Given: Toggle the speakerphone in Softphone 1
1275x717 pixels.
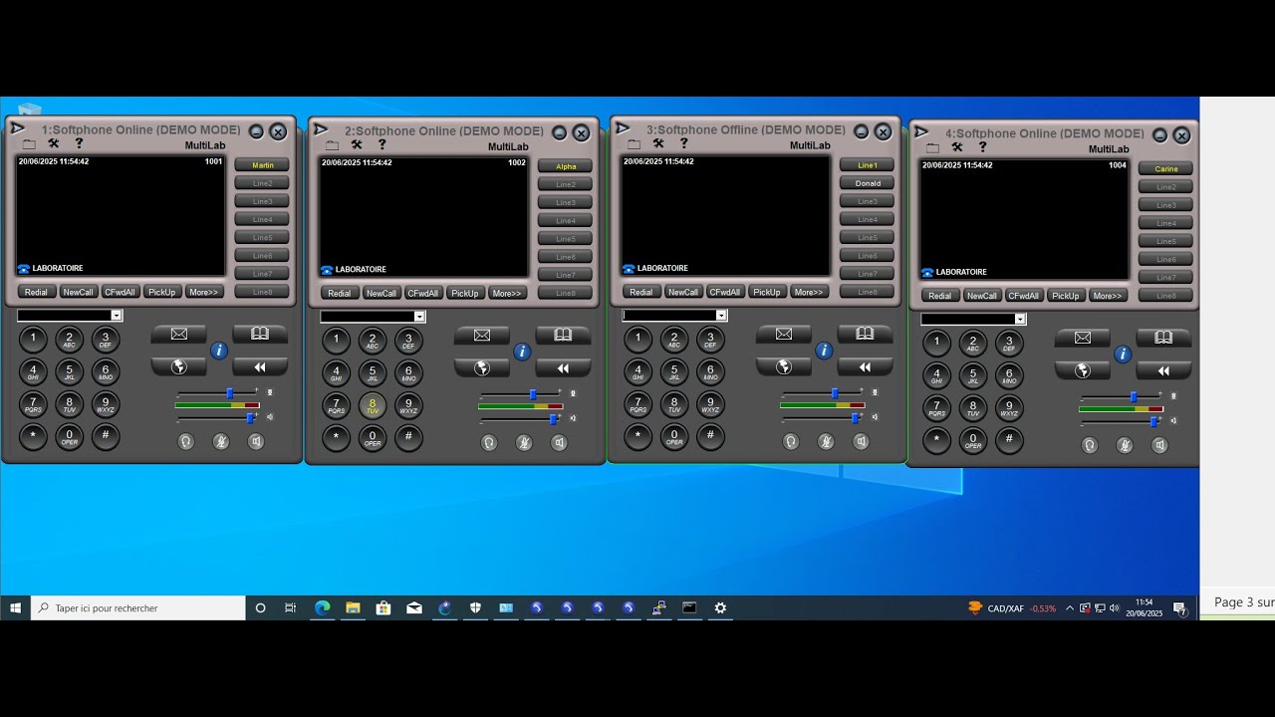Looking at the screenshot, I should tap(256, 441).
